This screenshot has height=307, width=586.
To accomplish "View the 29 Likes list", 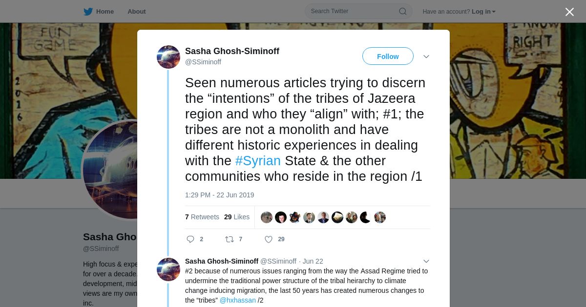I will (x=237, y=217).
